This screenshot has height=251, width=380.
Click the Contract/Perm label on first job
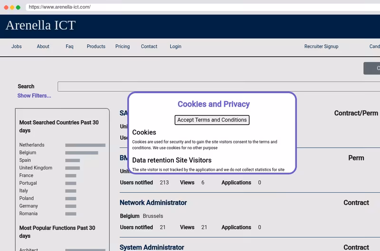coord(356,113)
